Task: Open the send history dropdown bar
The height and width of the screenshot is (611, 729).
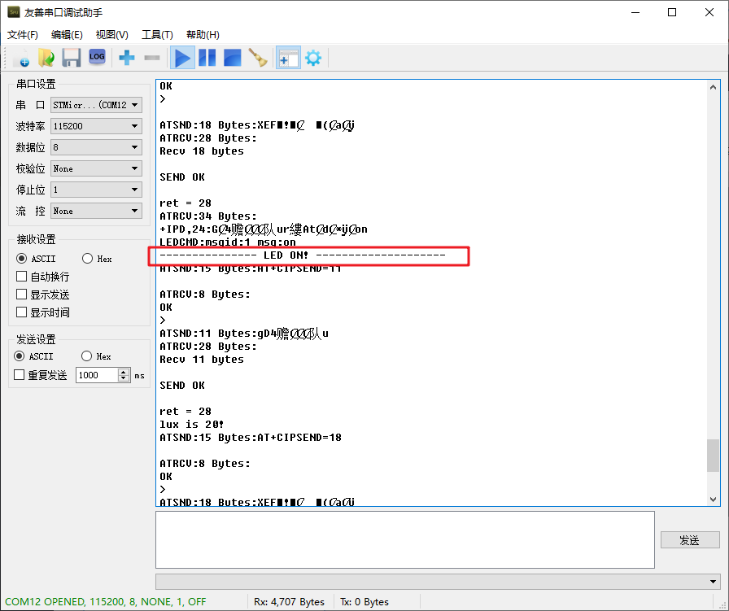Action: (438, 581)
